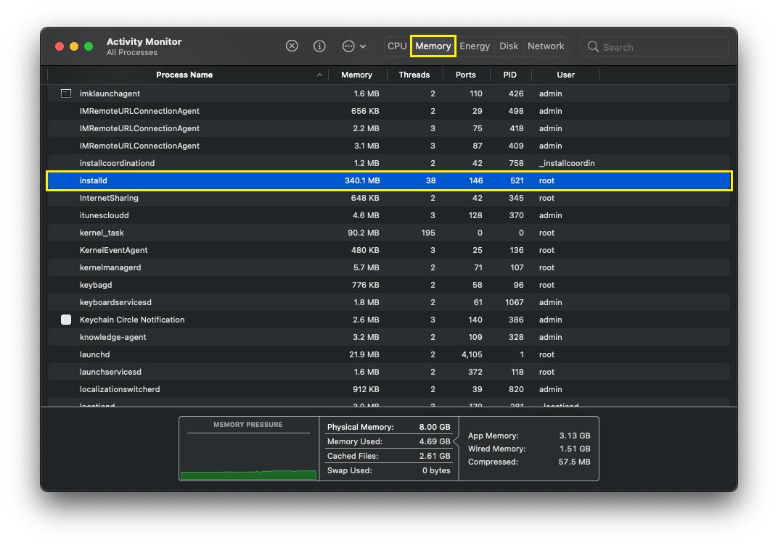Select the itunescloudd process
This screenshot has width=778, height=545.
(x=389, y=215)
